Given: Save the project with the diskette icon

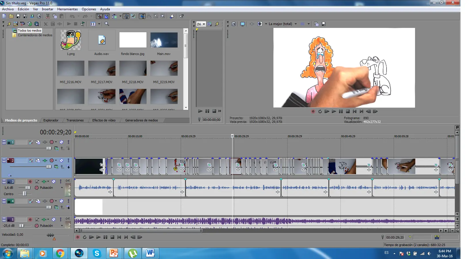Looking at the screenshot, I should click(x=18, y=16).
